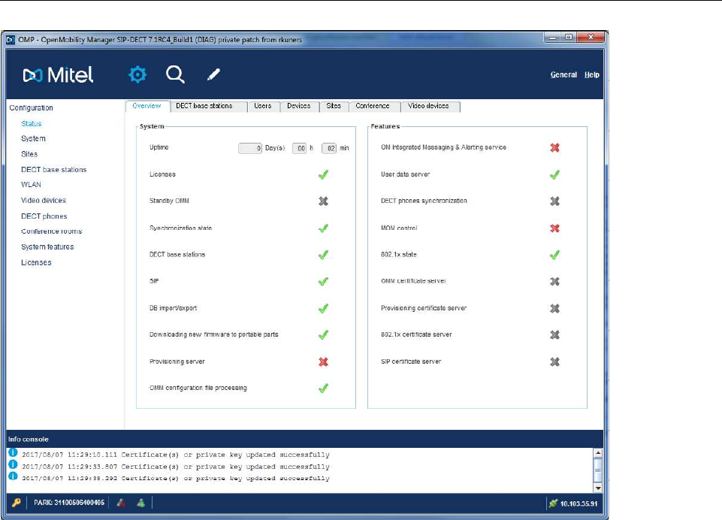Click User data server green check
The image size is (722, 520).
(x=555, y=174)
